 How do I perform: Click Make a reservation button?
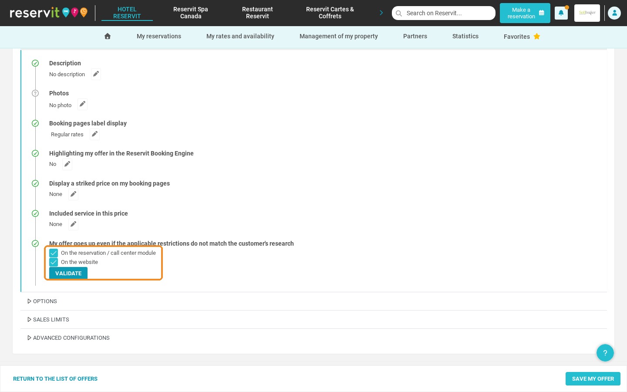tap(525, 13)
